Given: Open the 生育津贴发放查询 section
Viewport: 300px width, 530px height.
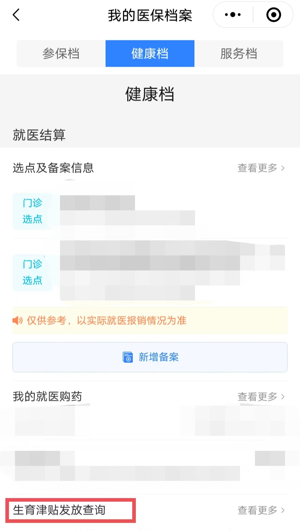Looking at the screenshot, I should 59,510.
